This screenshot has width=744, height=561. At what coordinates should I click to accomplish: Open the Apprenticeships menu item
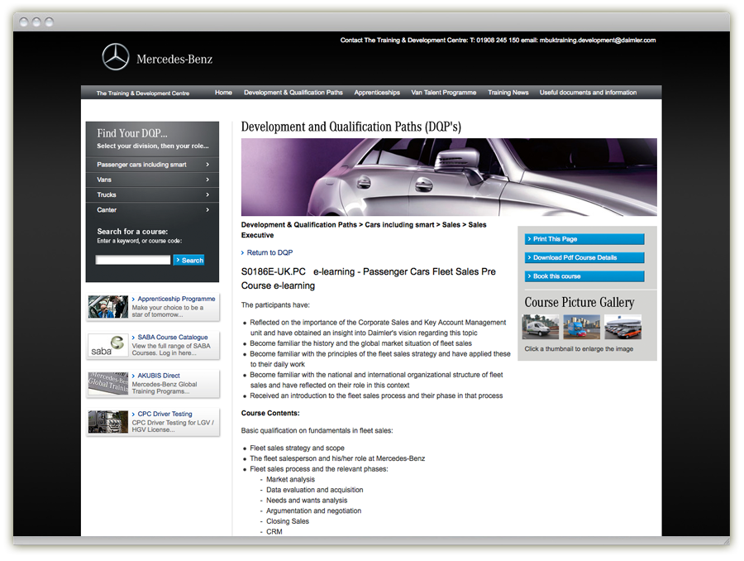[x=377, y=93]
